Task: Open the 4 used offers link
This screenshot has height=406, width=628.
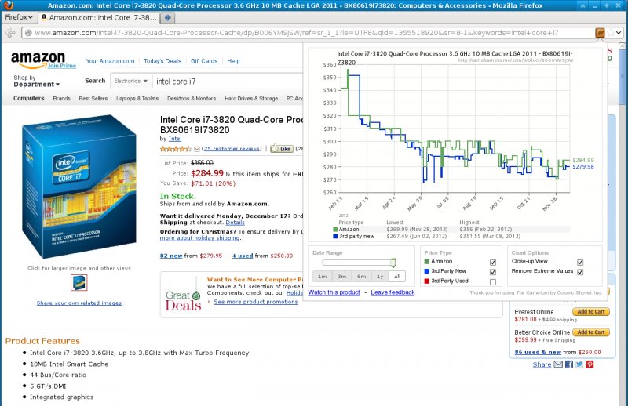Action: point(243,256)
